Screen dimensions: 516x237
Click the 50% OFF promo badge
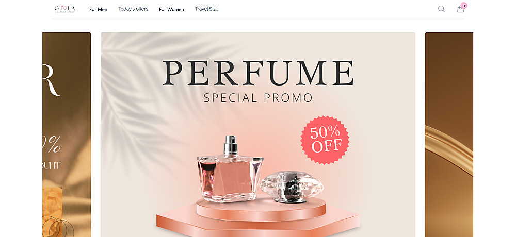coord(325,140)
